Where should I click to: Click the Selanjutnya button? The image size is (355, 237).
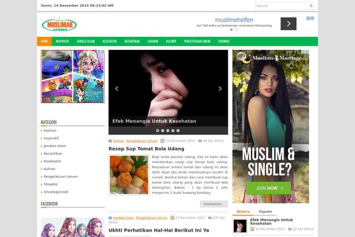pos(214,204)
